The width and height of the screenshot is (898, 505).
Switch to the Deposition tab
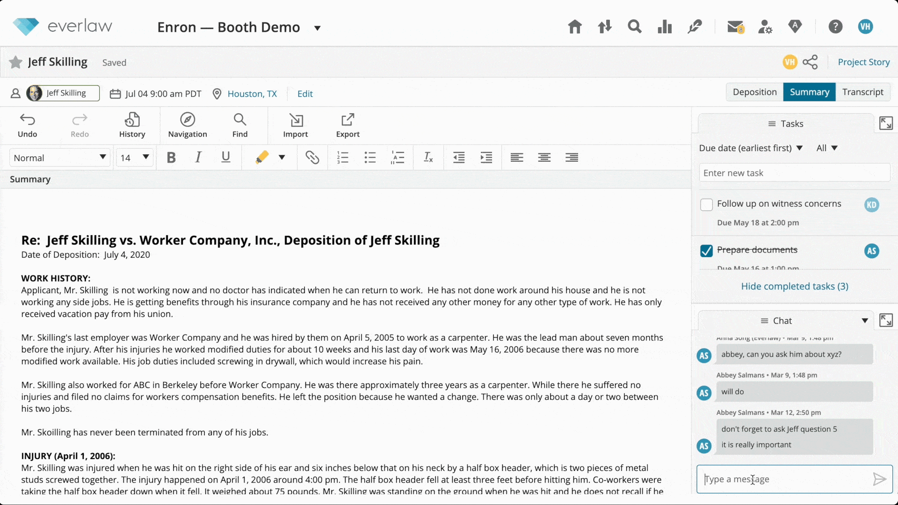[x=754, y=92]
